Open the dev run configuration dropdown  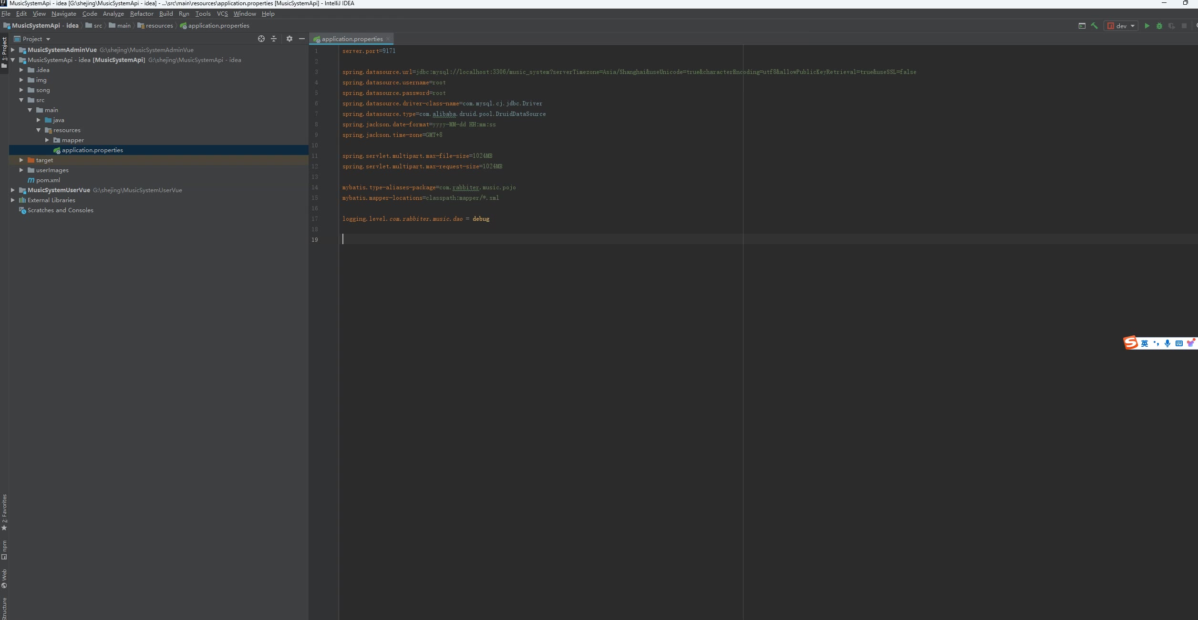click(x=1121, y=26)
